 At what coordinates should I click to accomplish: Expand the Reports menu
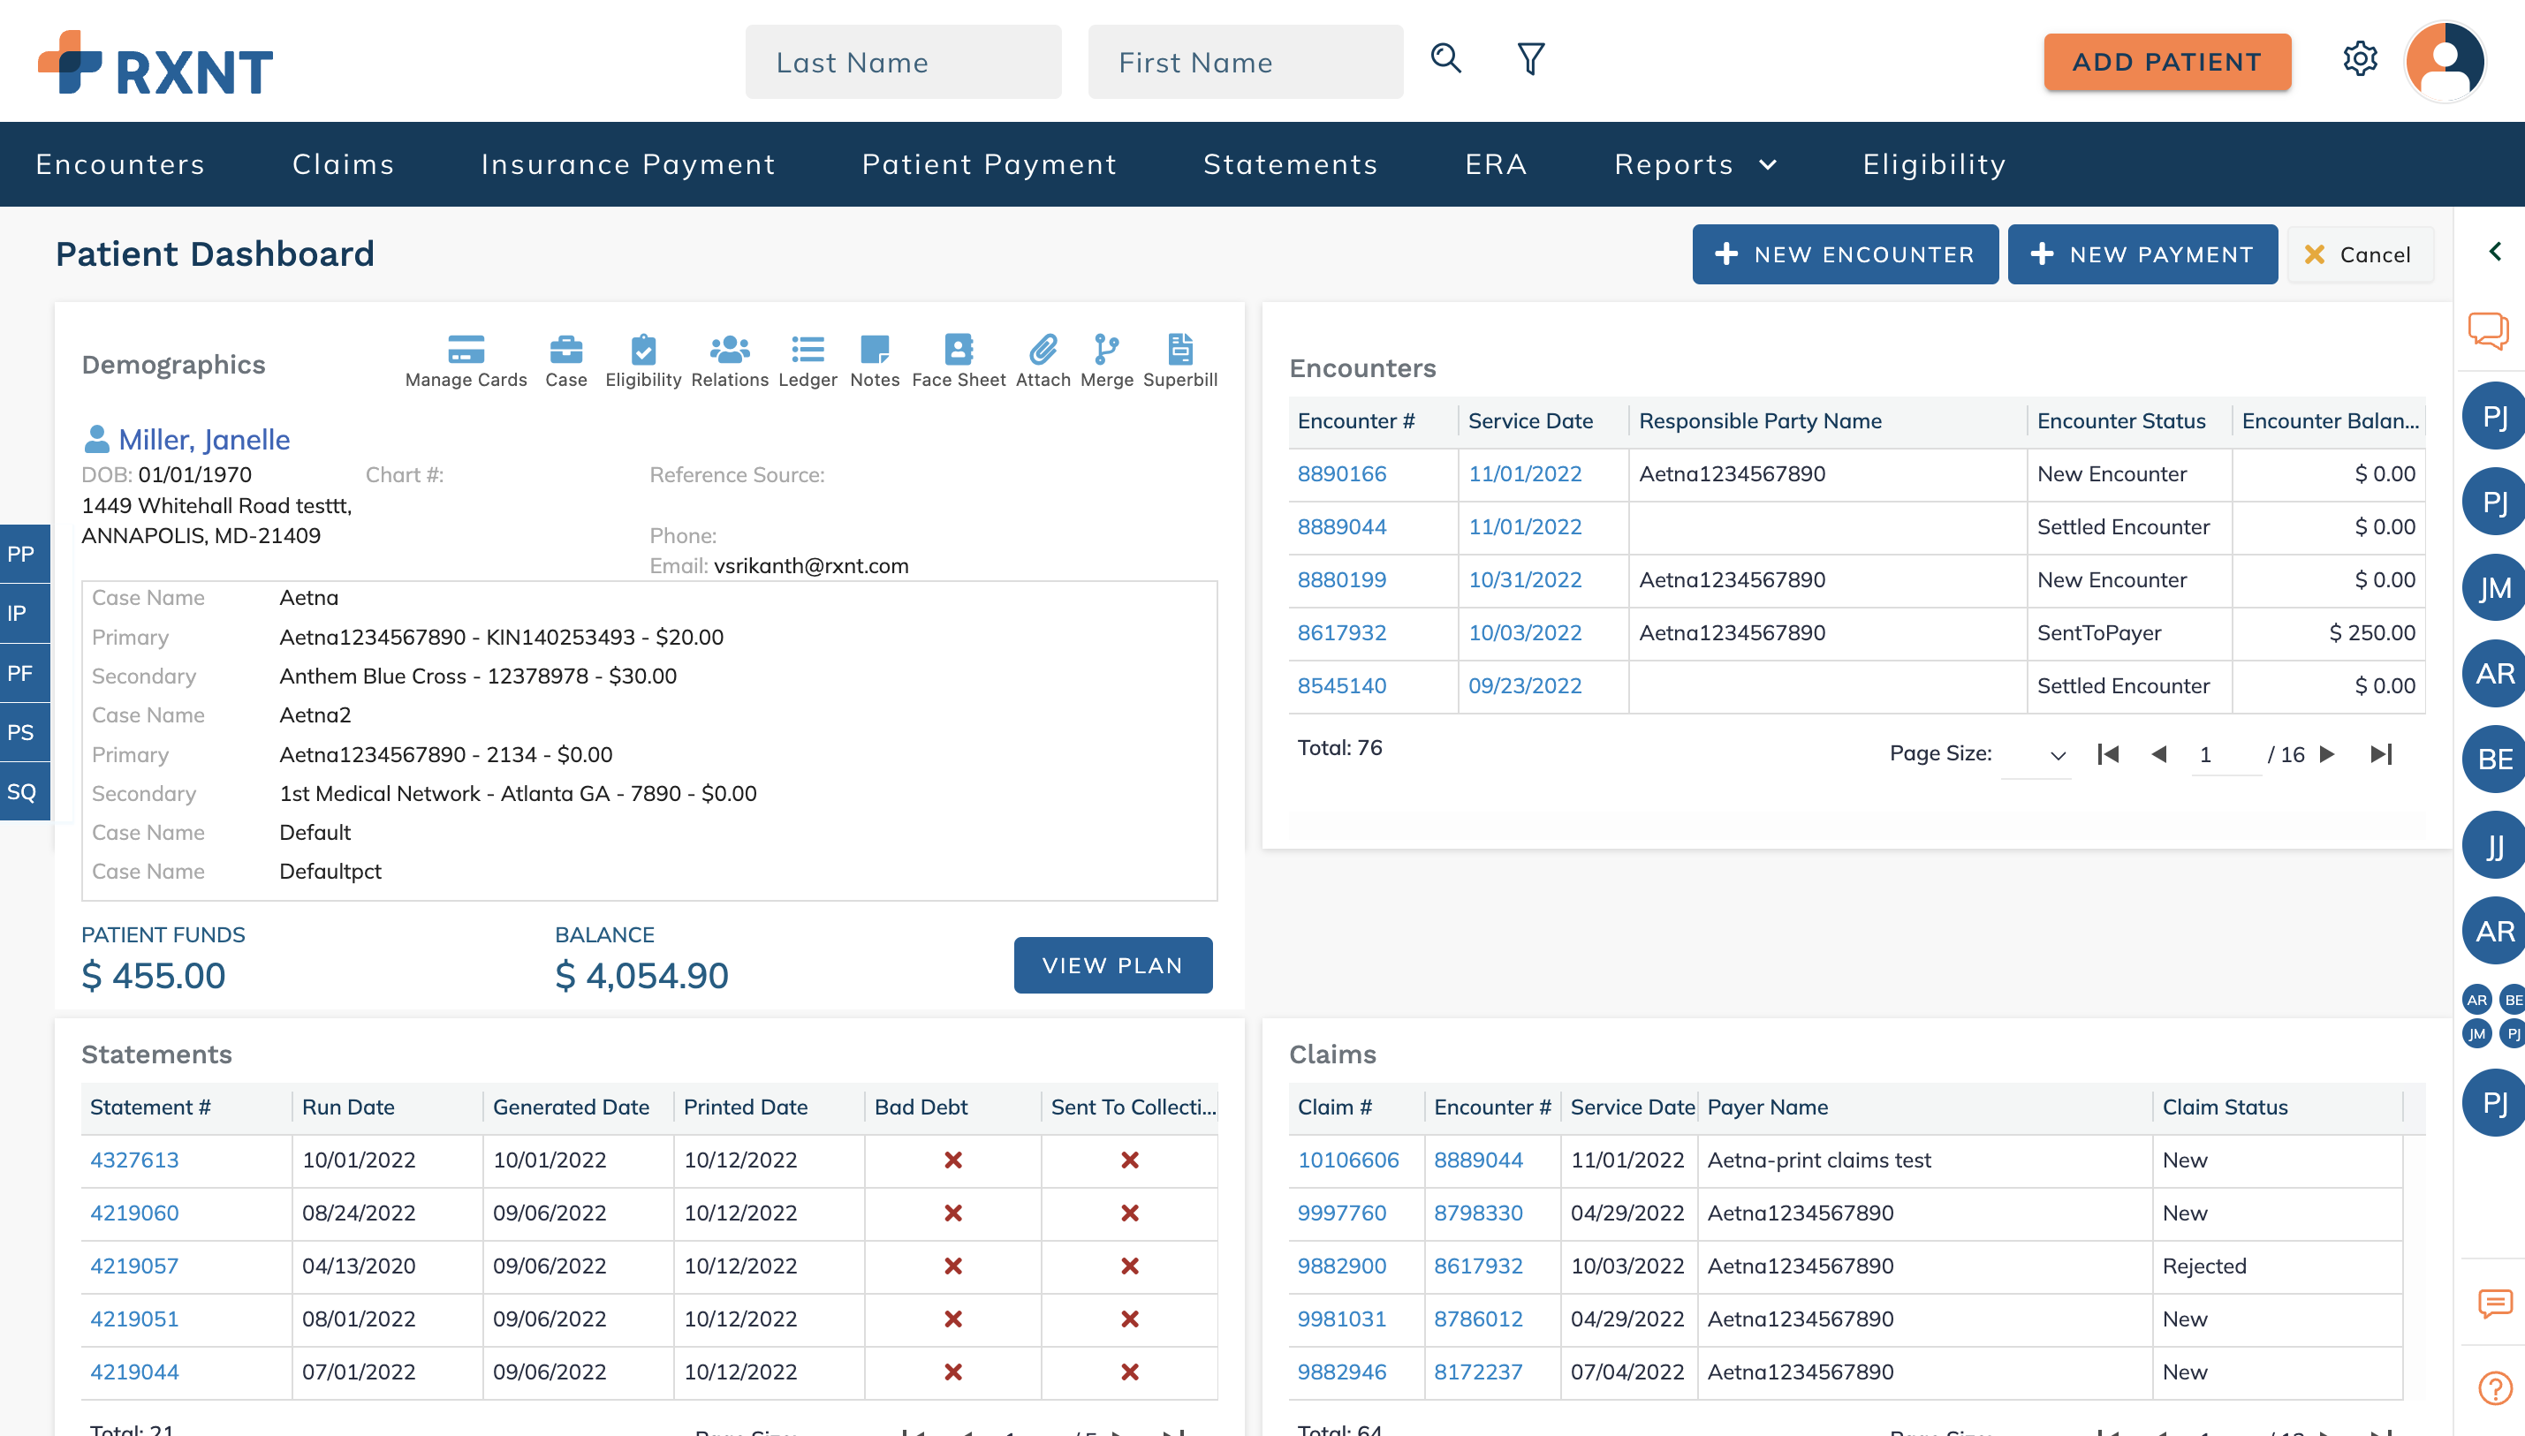click(1694, 163)
